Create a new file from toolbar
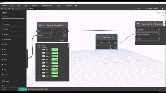 click(2, 9)
